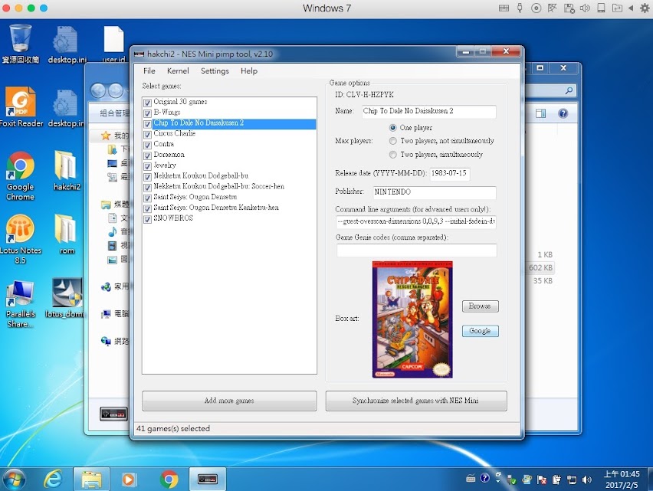
Task: Click the Mac menu bar keyboard icon
Action: [x=504, y=8]
